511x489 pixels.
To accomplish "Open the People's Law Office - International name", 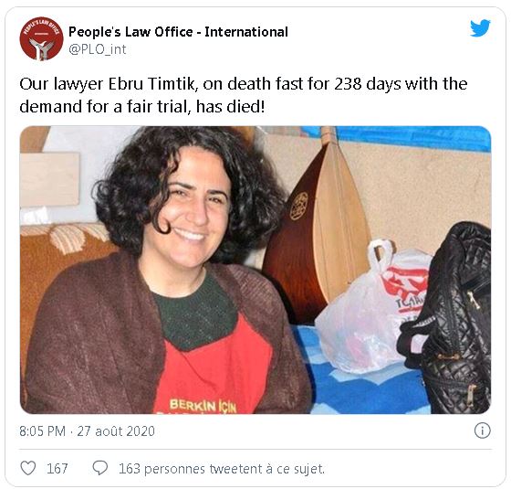I will (178, 32).
